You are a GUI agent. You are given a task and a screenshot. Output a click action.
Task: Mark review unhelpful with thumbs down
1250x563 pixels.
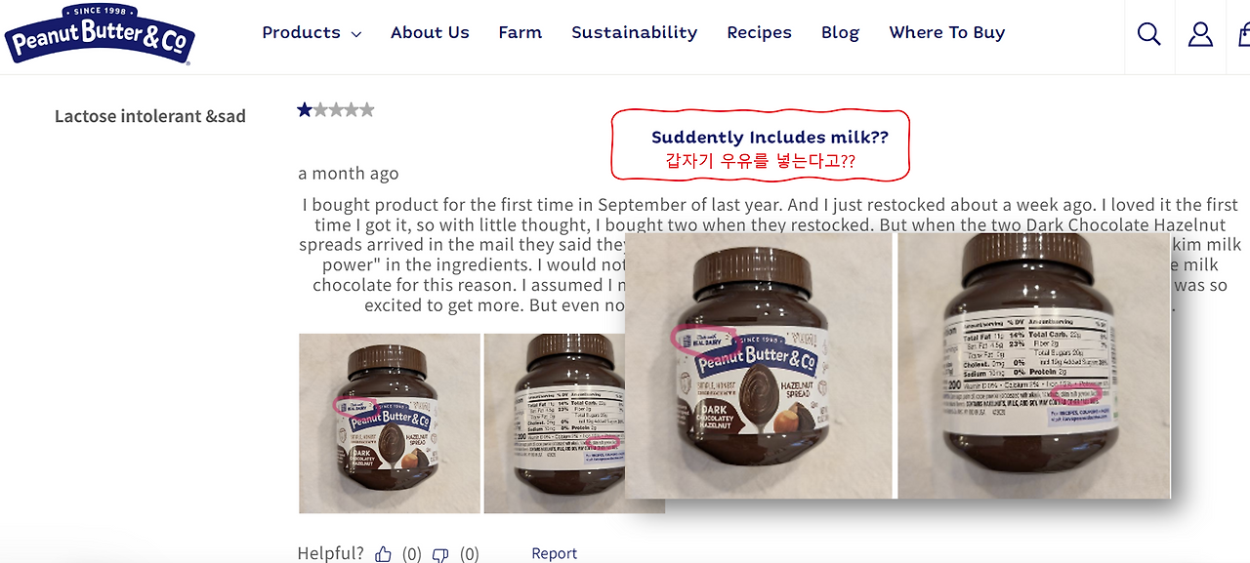440,554
